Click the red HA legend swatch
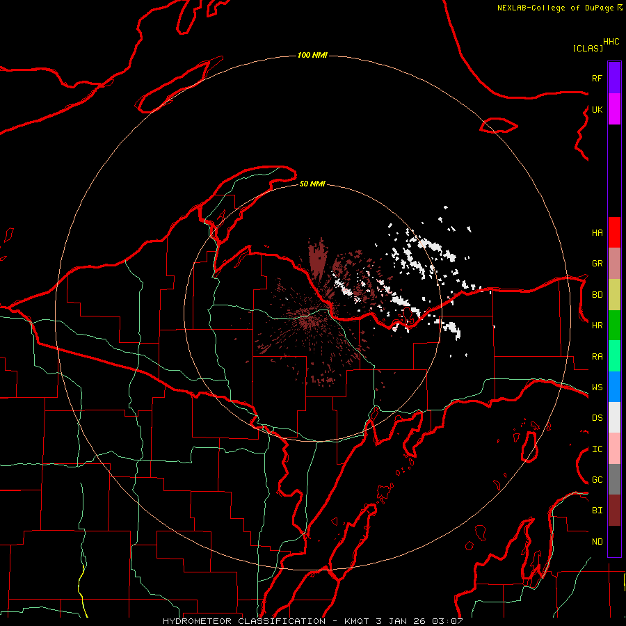 pos(614,232)
